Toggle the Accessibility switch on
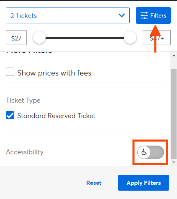Image resolution: width=177 pixels, height=199 pixels. click(x=151, y=152)
